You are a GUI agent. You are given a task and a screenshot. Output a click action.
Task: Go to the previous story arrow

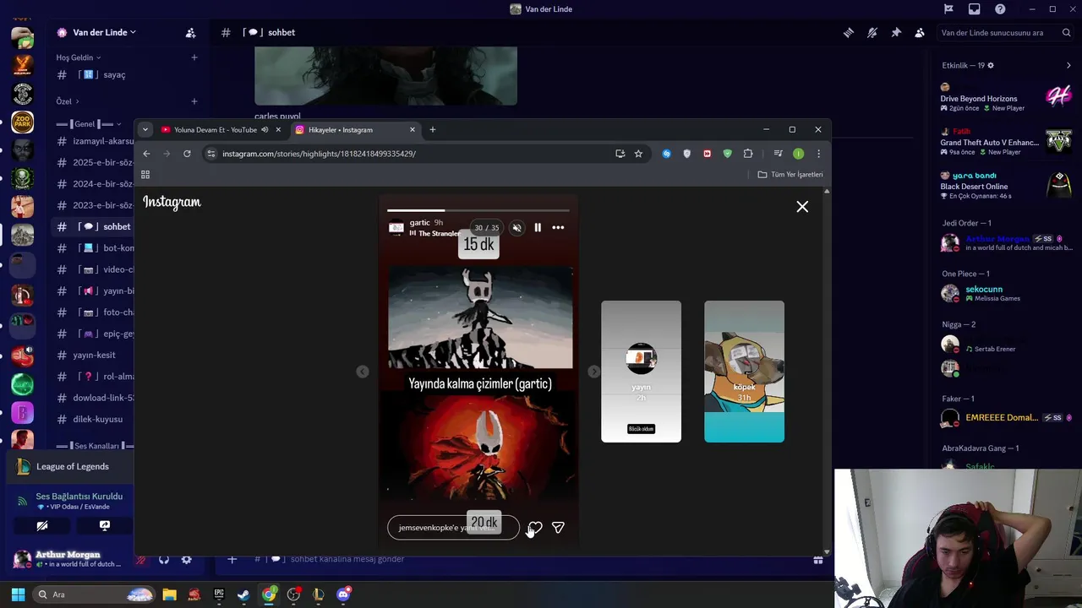click(x=362, y=372)
